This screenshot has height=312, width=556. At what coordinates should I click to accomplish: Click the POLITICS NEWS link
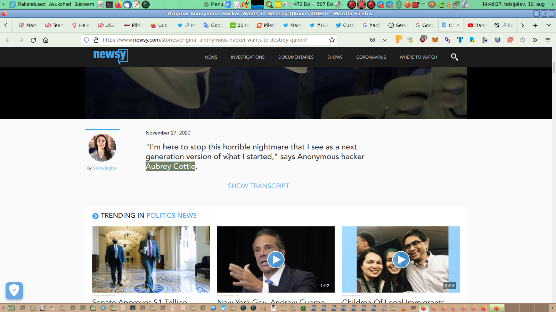(171, 216)
